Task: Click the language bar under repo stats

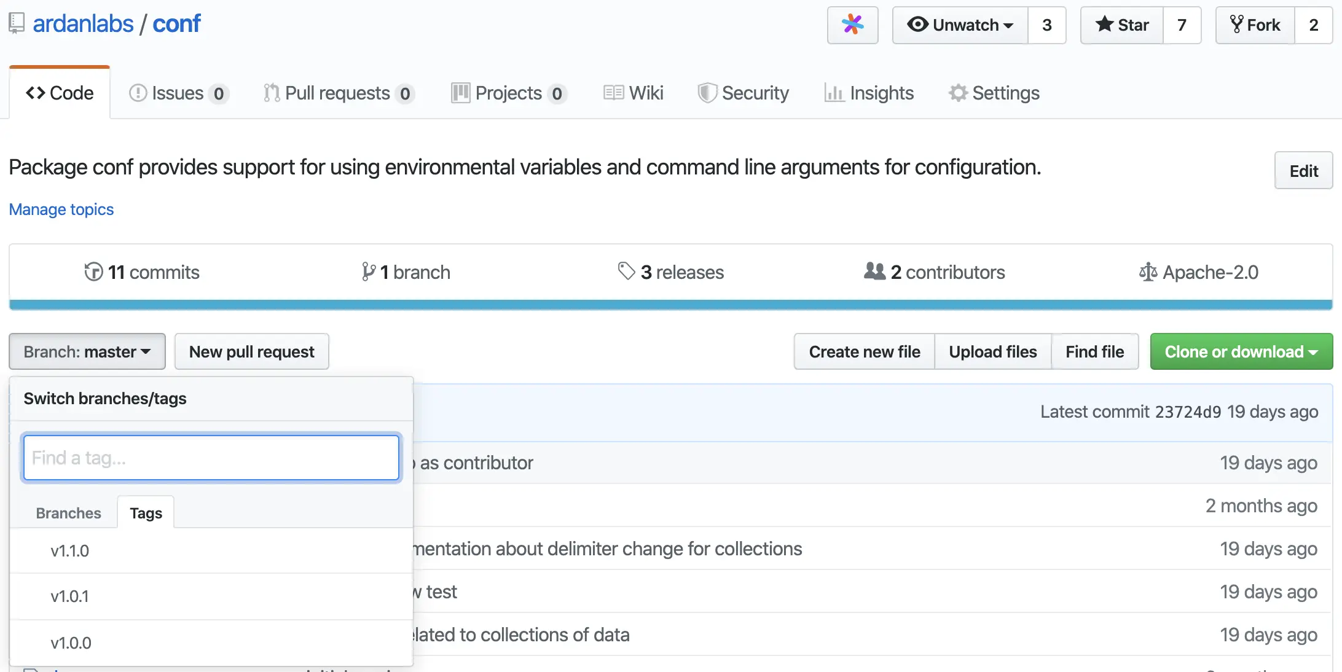Action: pyautogui.click(x=671, y=305)
